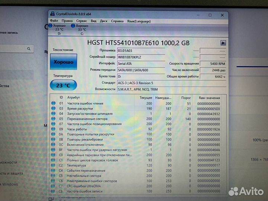Click status icon of row 05 Переназначенные сектора
The image size is (268, 201).
pyautogui.click(x=53, y=118)
